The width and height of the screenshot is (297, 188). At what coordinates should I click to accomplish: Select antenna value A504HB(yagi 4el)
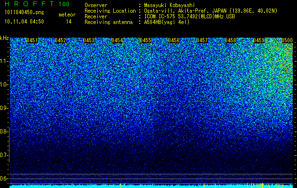tap(167, 22)
